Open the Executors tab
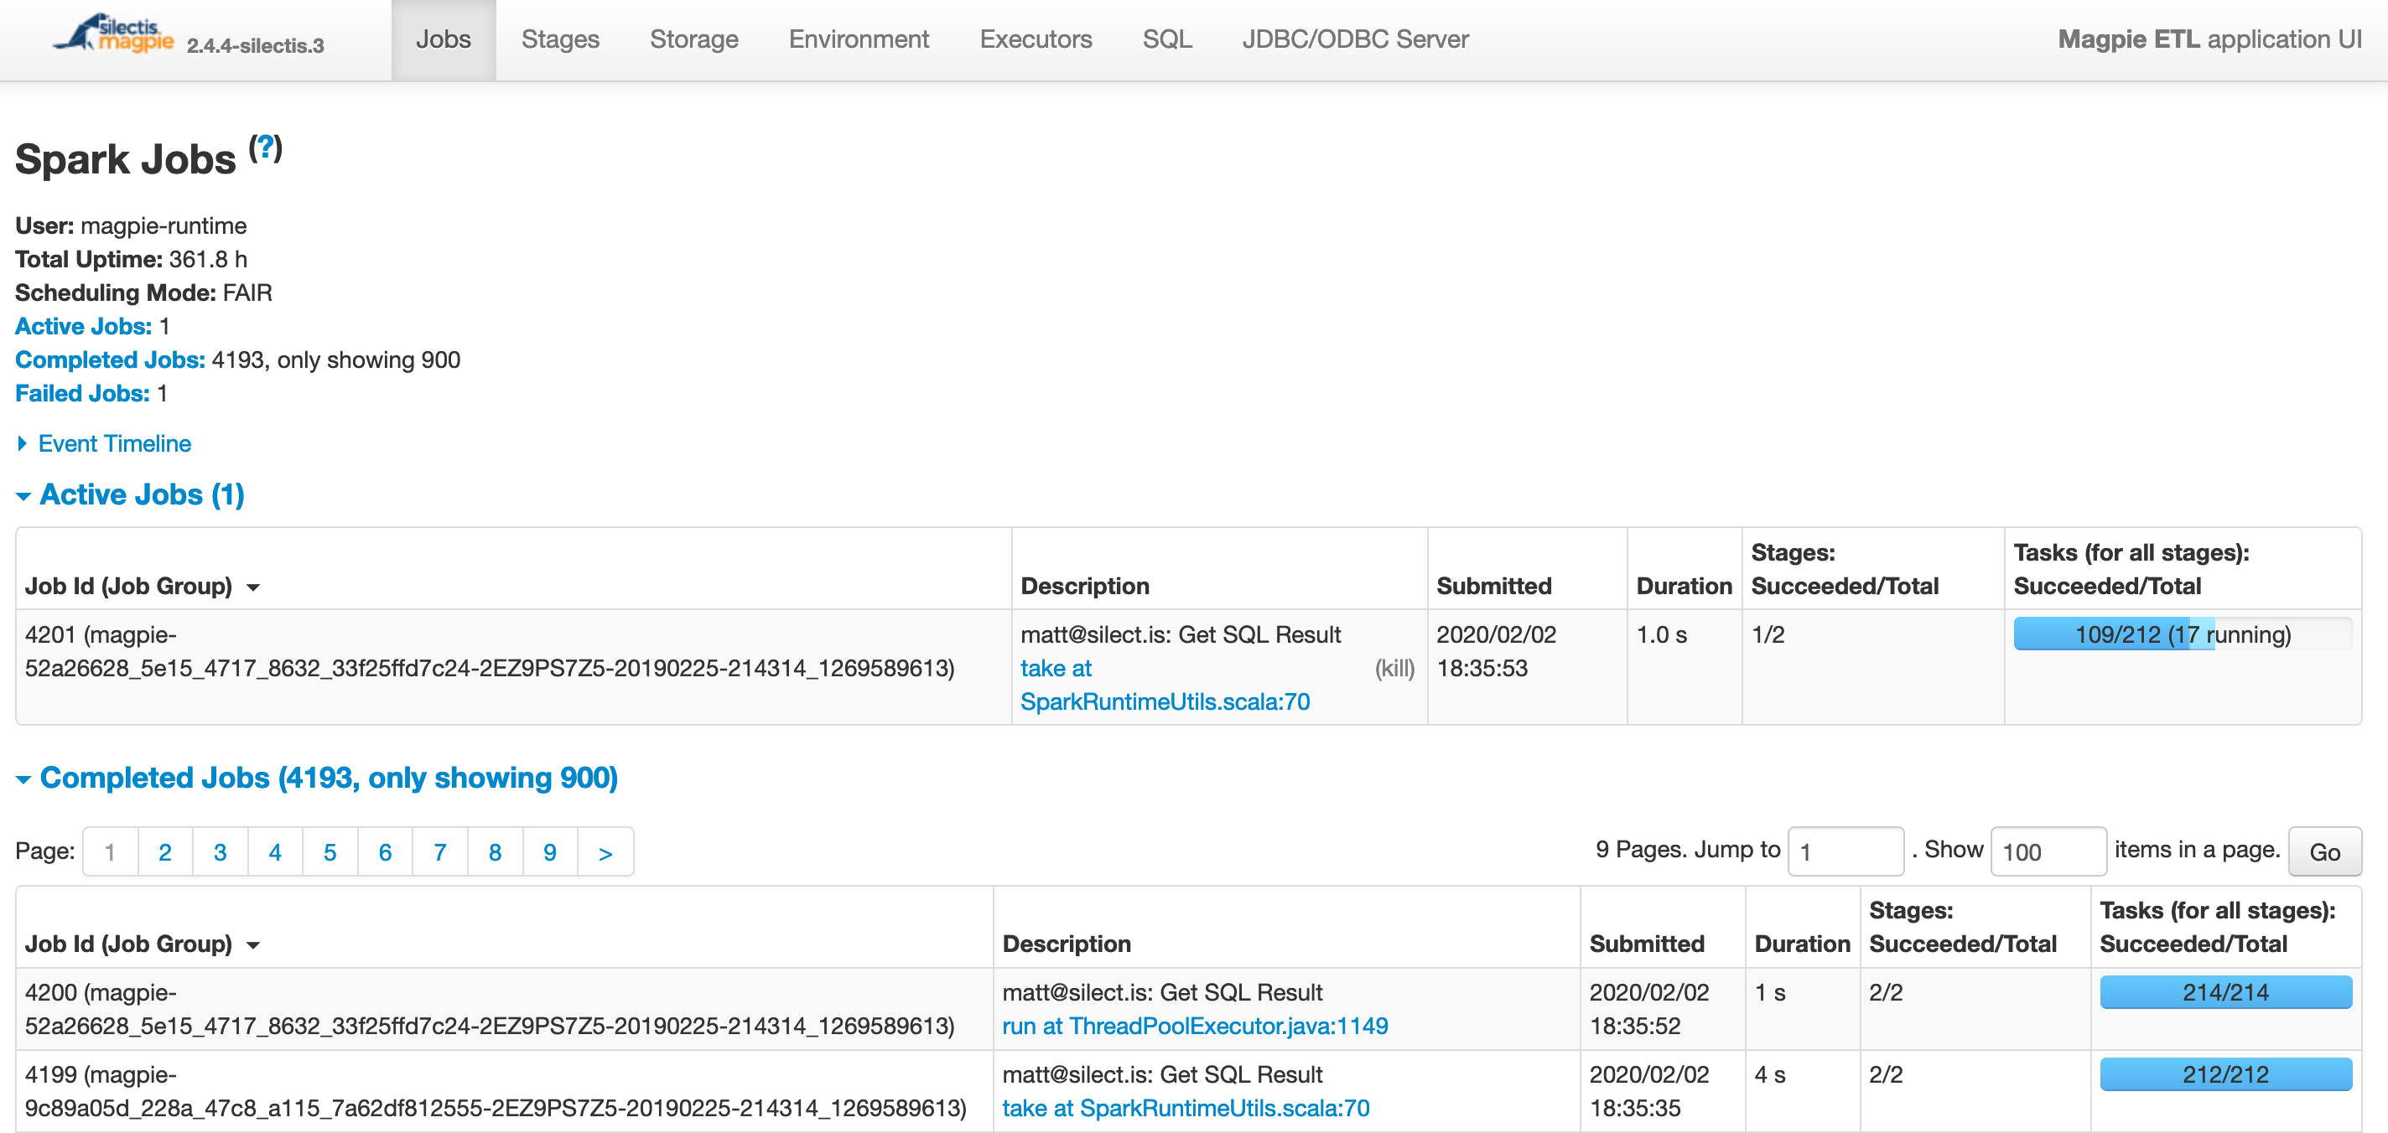This screenshot has height=1133, width=2388. coord(1036,39)
